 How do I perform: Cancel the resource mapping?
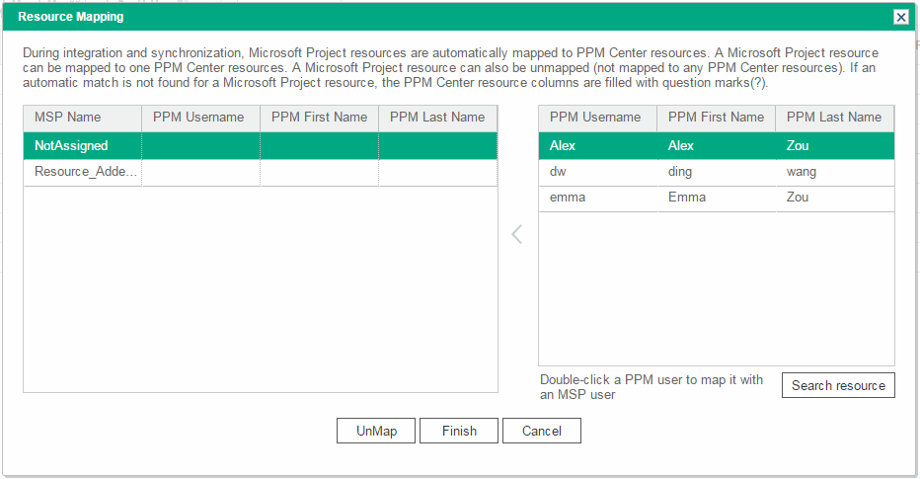pyautogui.click(x=541, y=431)
